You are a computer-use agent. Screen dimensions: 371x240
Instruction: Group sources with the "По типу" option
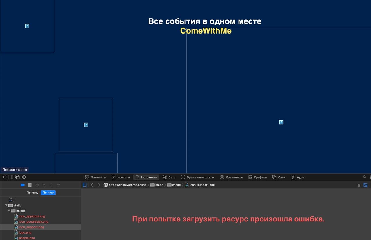click(32, 193)
